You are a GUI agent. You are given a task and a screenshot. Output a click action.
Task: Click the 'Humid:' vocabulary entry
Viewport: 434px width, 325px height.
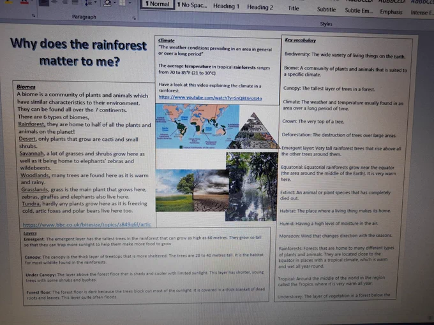(329, 223)
